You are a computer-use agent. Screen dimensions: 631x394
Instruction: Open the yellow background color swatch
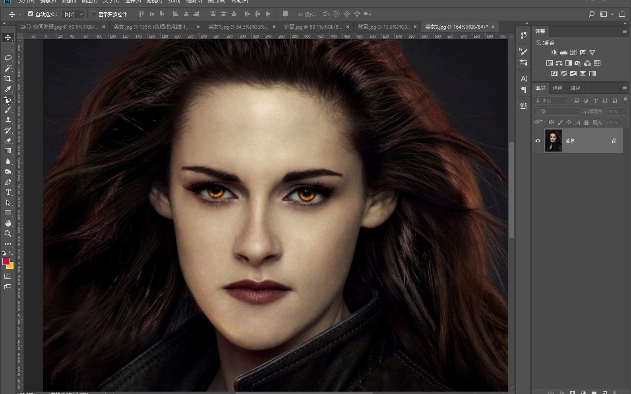tap(12, 267)
